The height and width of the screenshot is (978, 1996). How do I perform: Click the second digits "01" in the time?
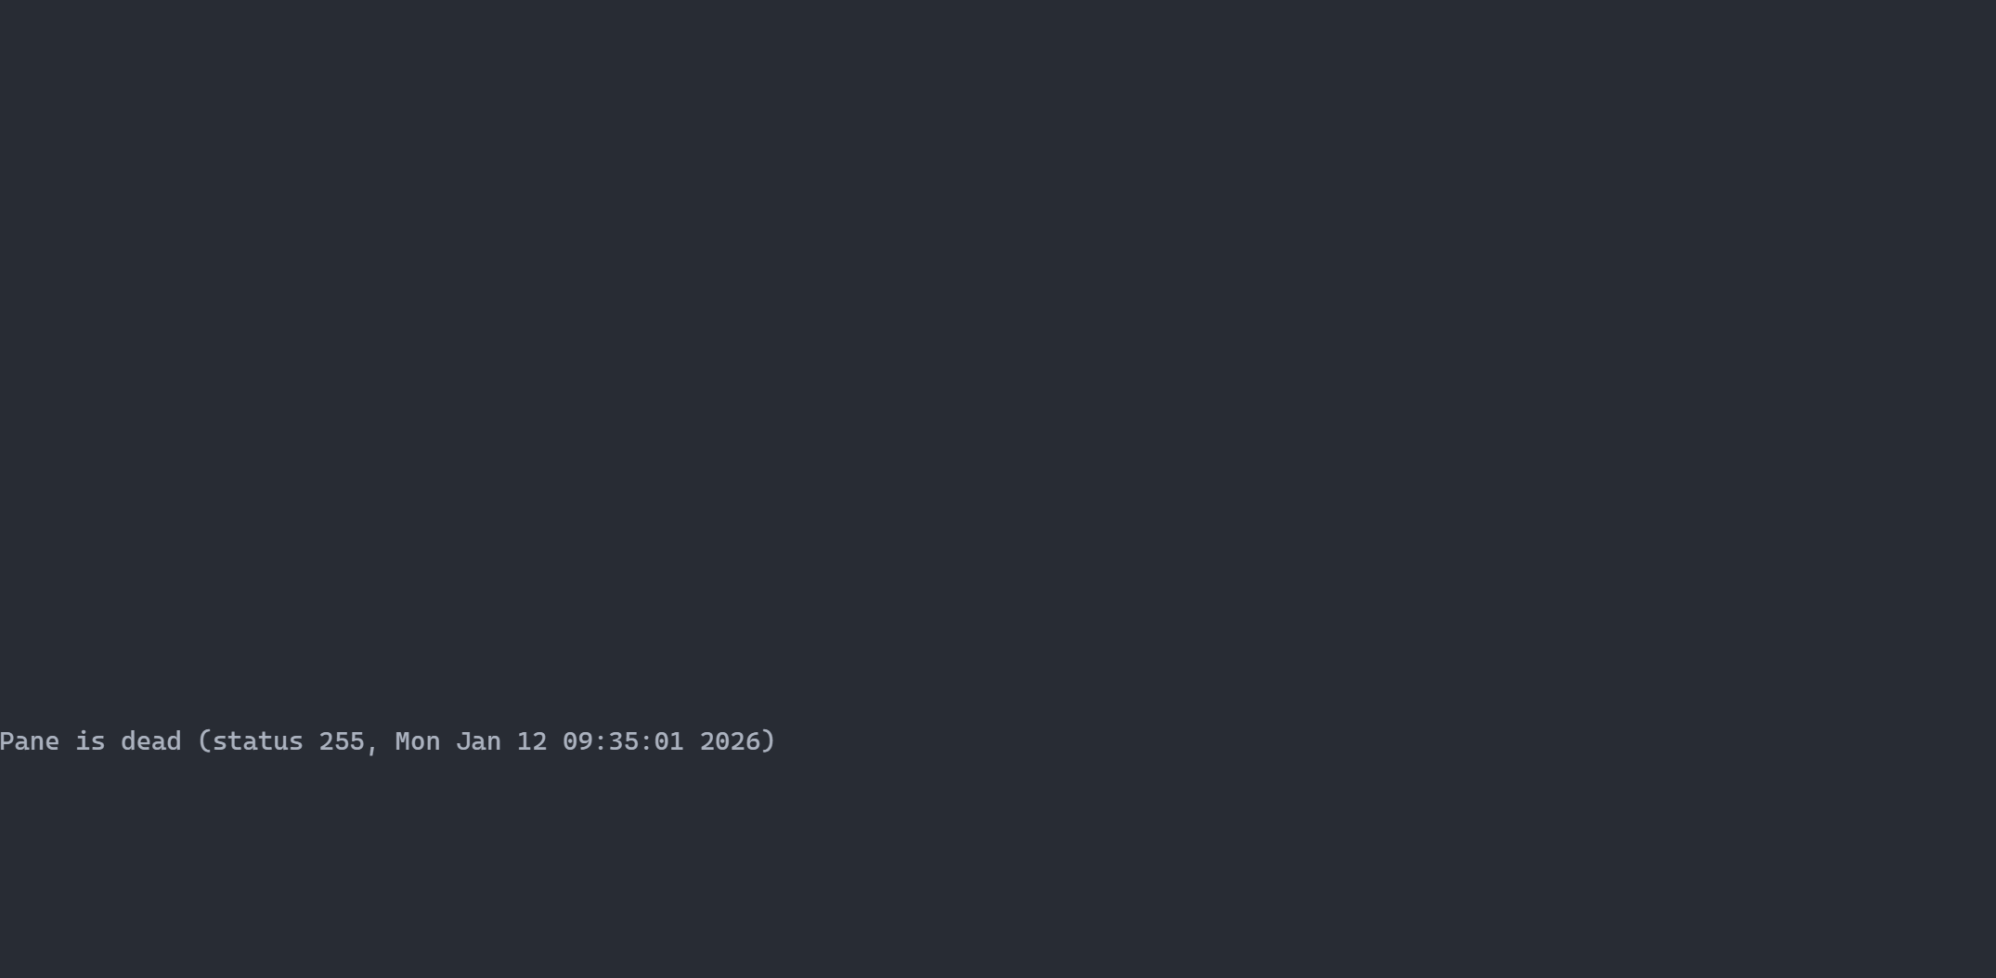coord(668,741)
